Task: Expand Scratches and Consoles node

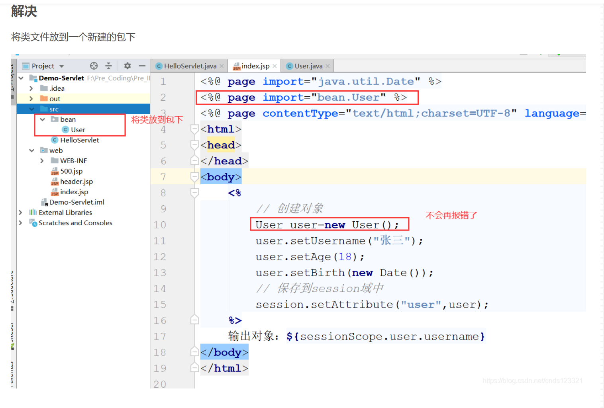Action: tap(20, 223)
